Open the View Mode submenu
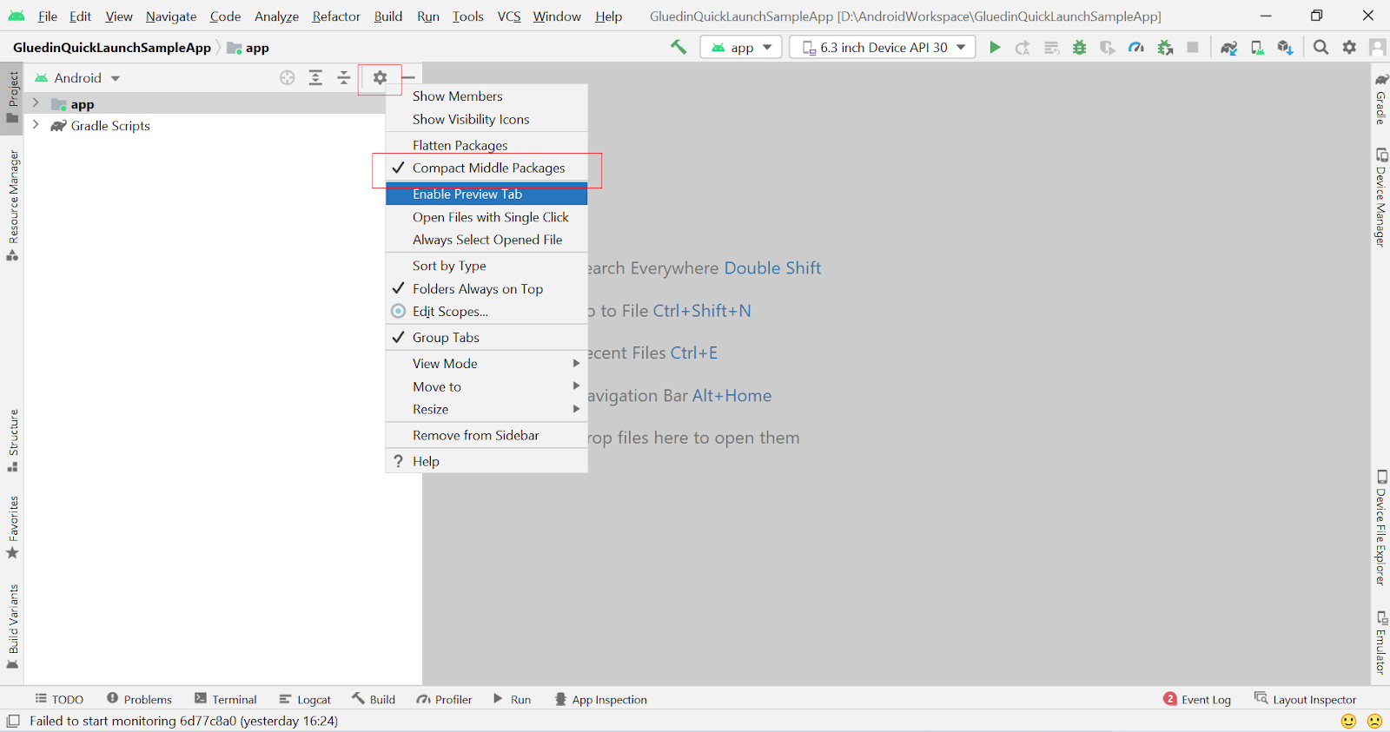This screenshot has width=1390, height=732. 486,363
